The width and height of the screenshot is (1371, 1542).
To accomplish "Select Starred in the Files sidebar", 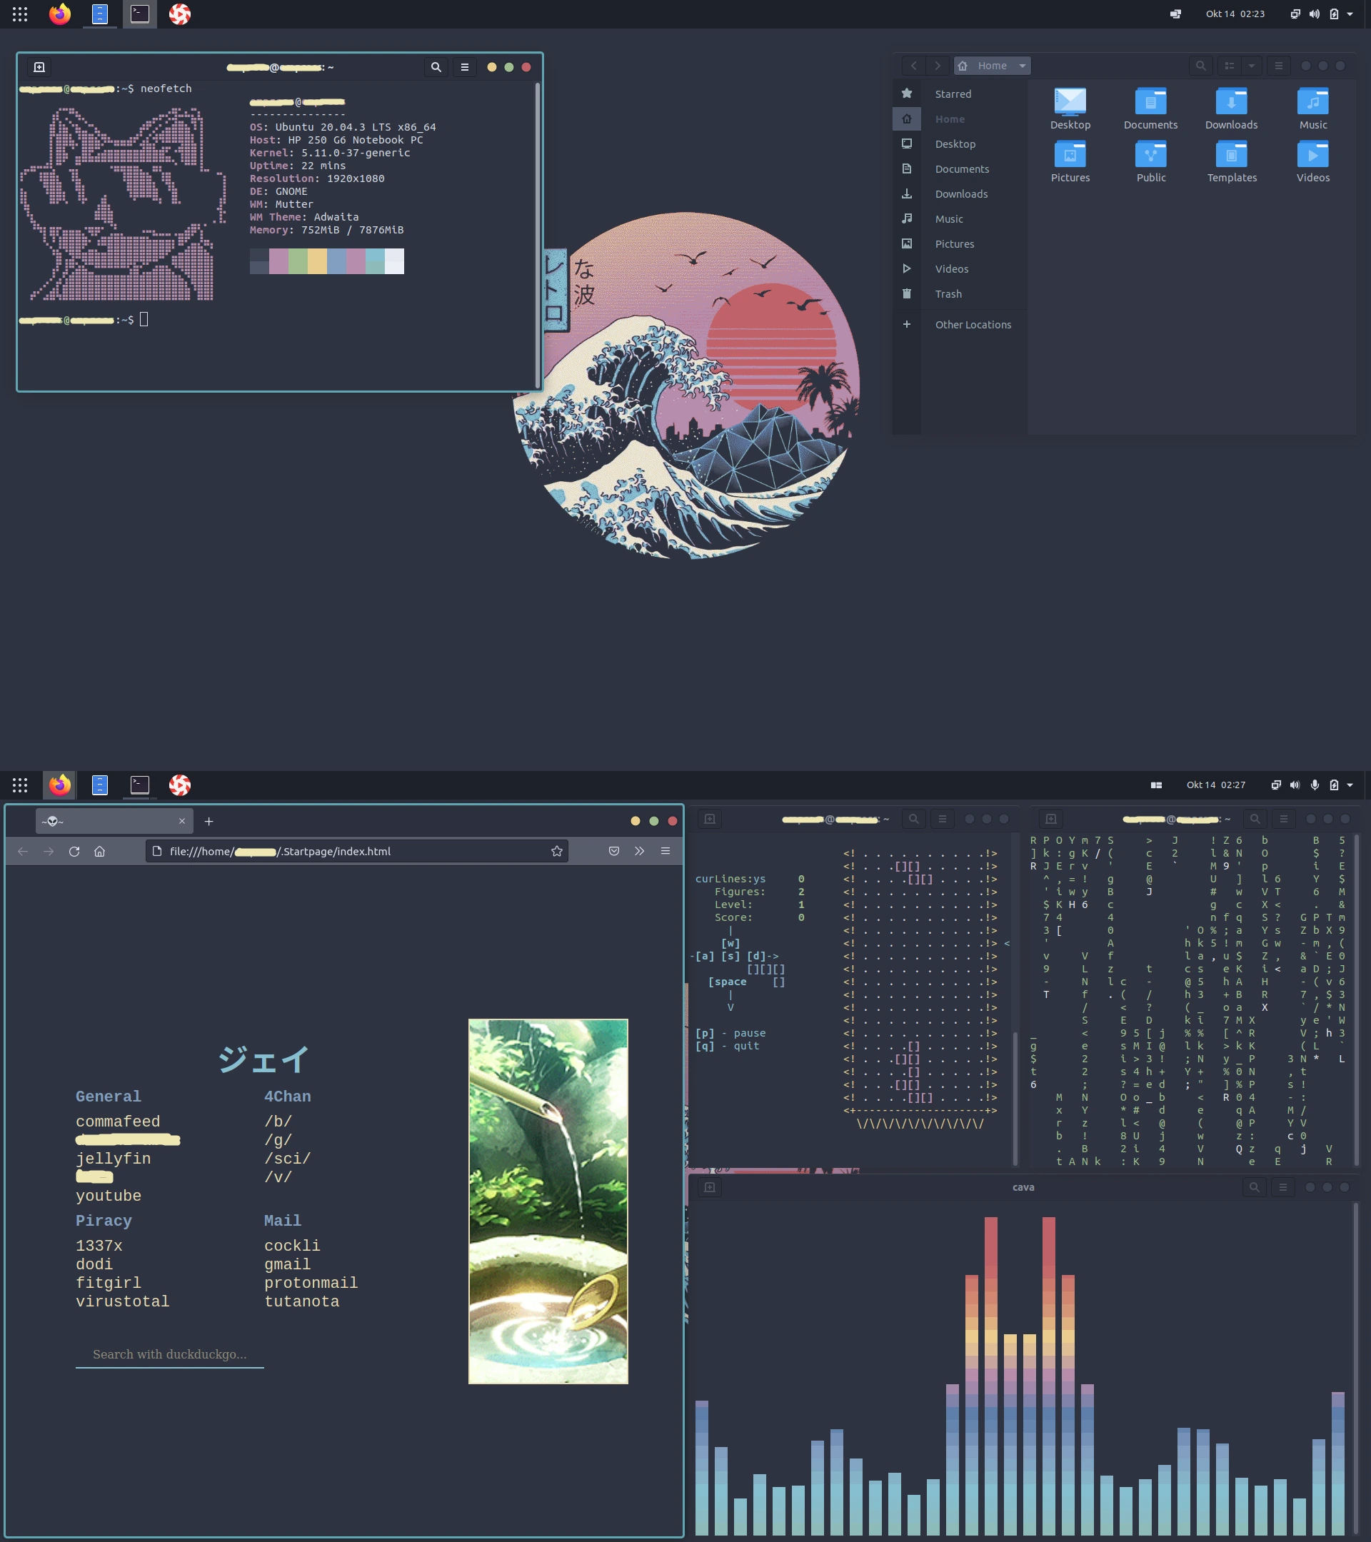I will coord(960,94).
